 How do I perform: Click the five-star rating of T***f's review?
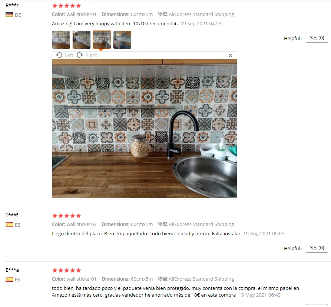pos(67,216)
